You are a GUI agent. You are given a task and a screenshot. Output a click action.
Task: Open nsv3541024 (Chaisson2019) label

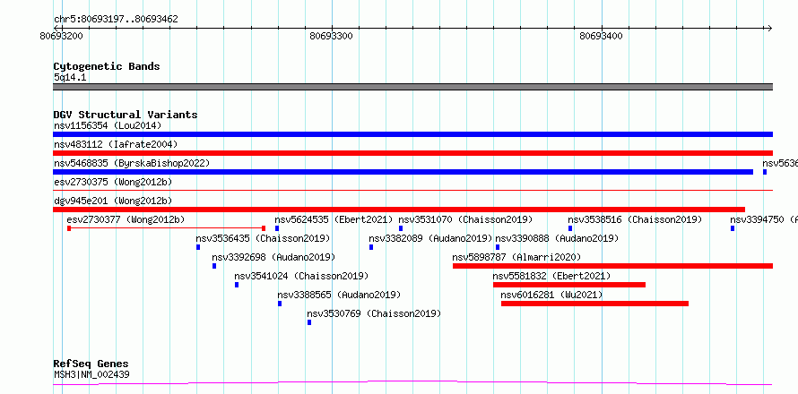tap(301, 276)
